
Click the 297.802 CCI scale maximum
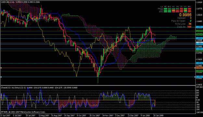coord(199,87)
